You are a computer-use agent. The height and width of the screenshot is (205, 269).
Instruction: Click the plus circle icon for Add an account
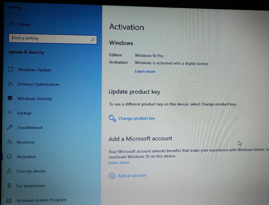point(112,176)
